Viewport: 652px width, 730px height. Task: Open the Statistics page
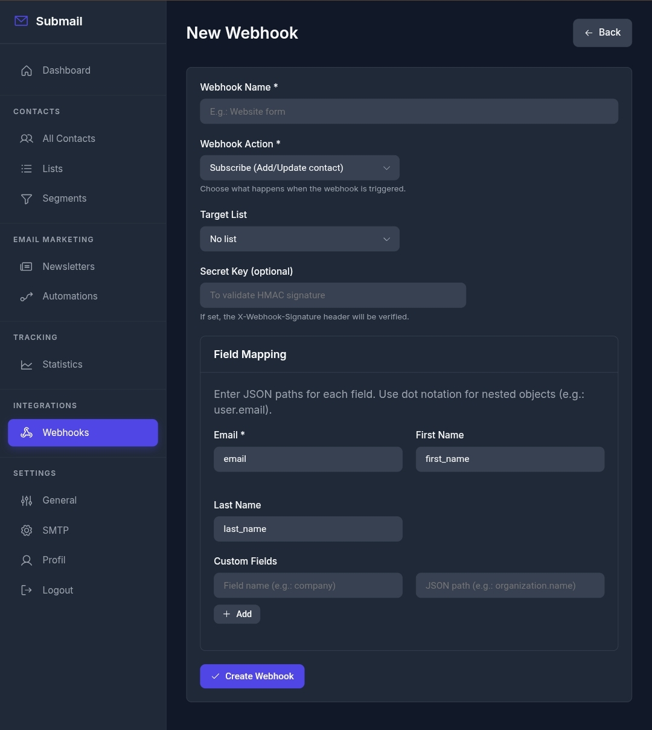83,365
